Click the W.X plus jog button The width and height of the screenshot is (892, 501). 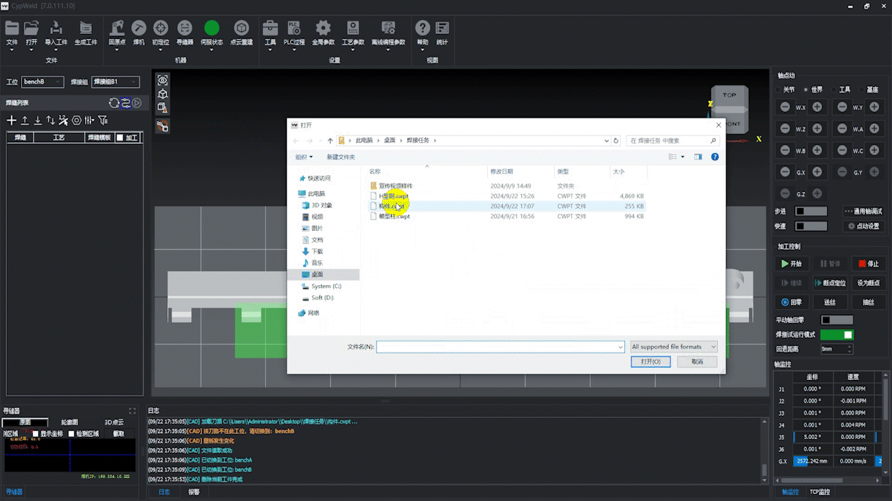pos(817,107)
